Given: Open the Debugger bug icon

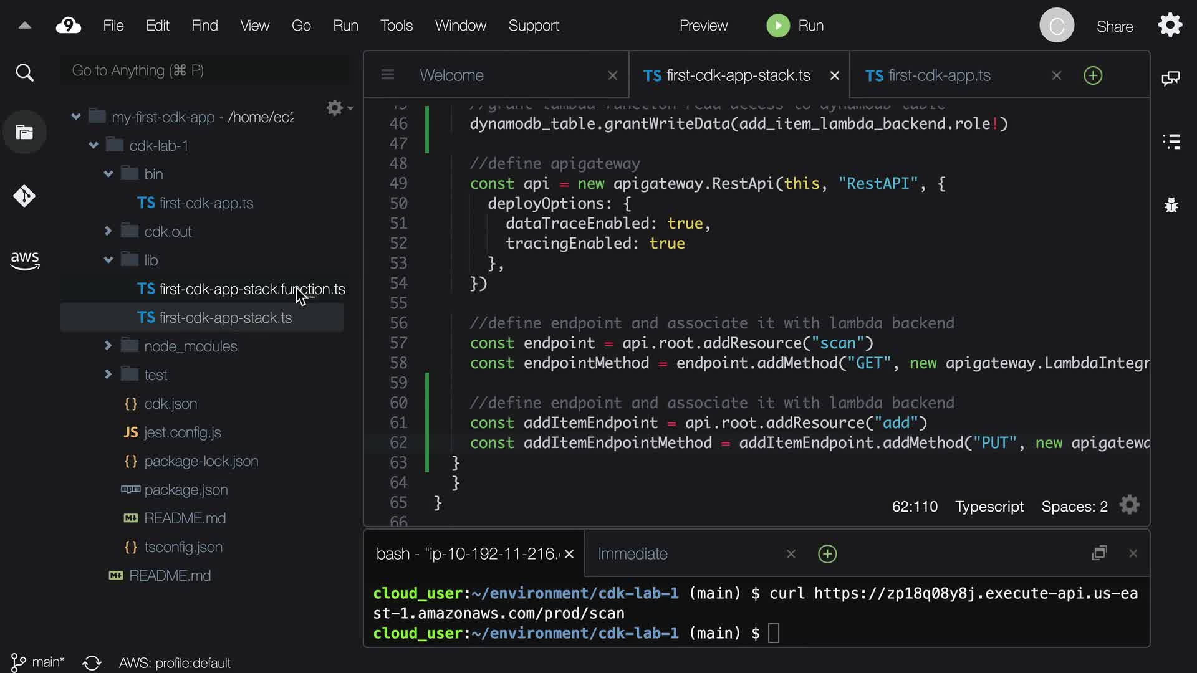Looking at the screenshot, I should click(1171, 205).
